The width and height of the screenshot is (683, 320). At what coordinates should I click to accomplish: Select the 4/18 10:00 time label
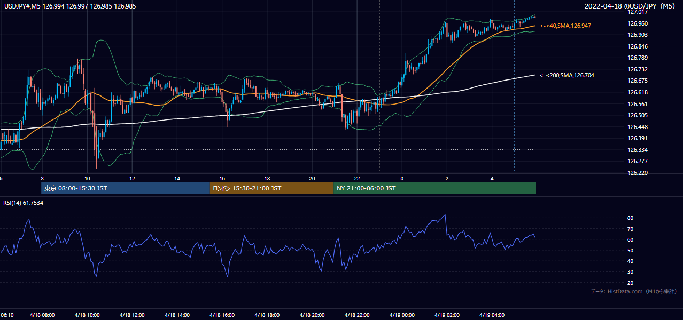[87, 315]
